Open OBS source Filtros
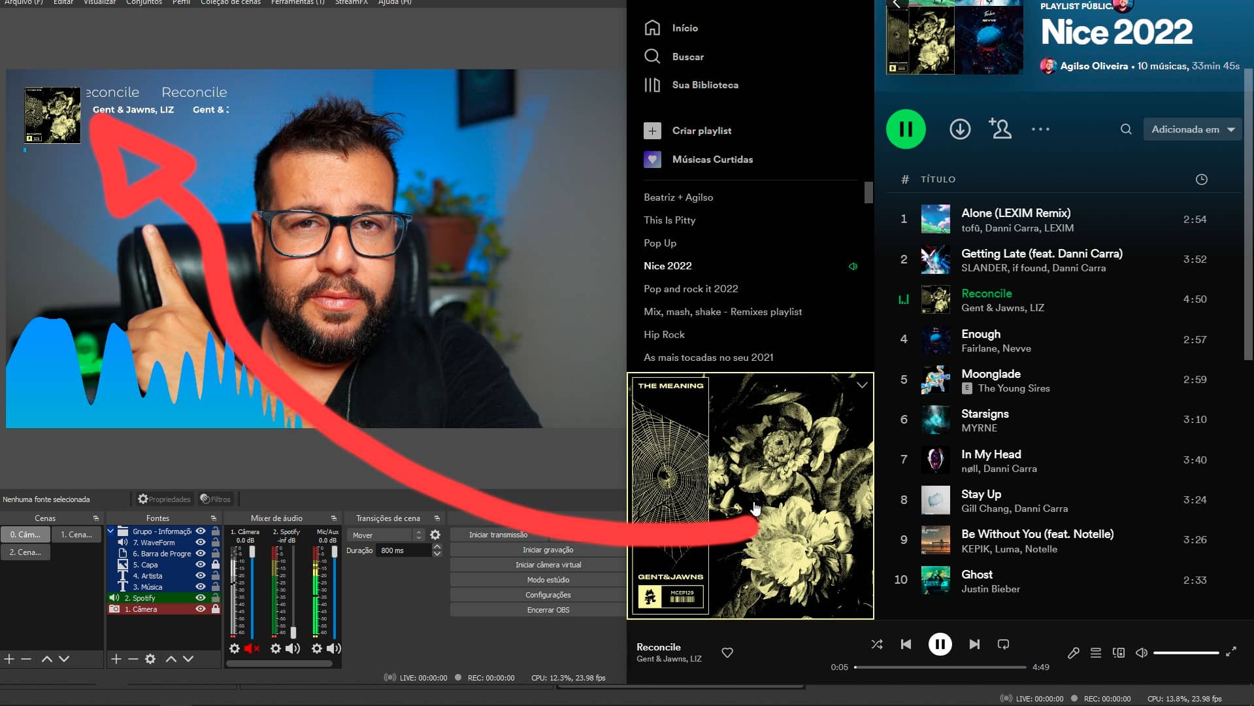This screenshot has height=706, width=1254. (216, 499)
